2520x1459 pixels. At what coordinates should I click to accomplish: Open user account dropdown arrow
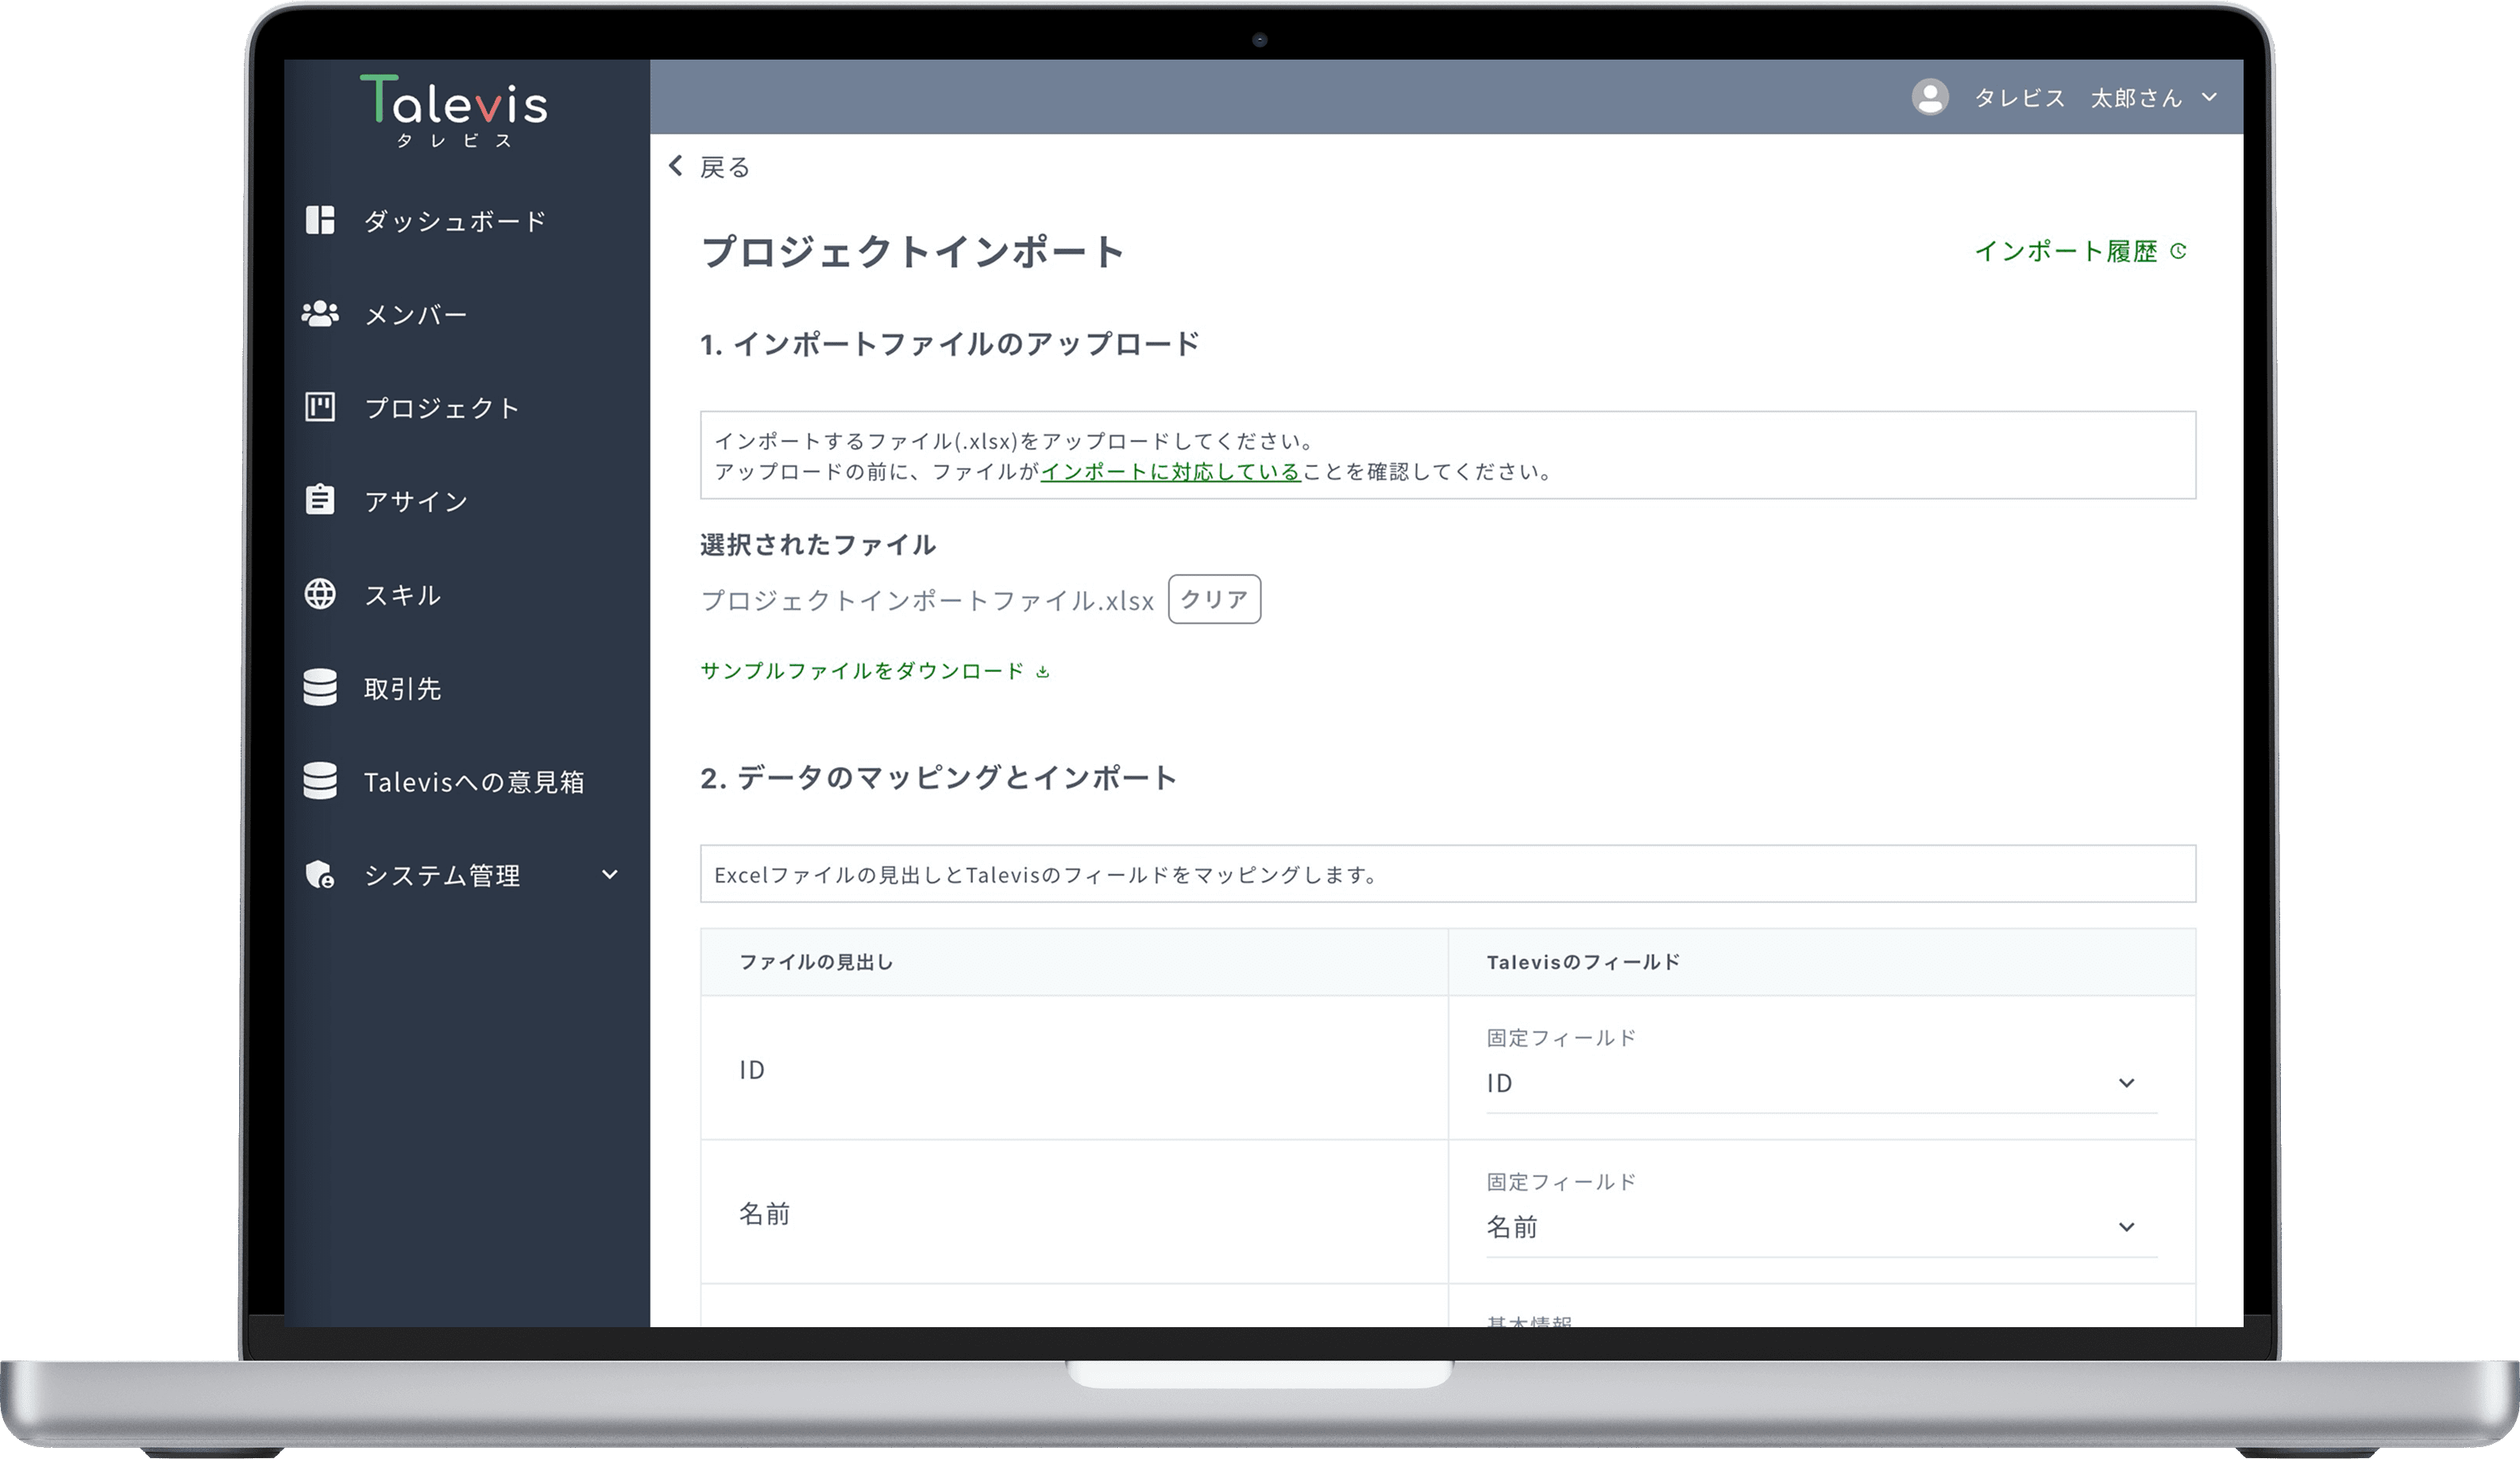[x=2210, y=97]
